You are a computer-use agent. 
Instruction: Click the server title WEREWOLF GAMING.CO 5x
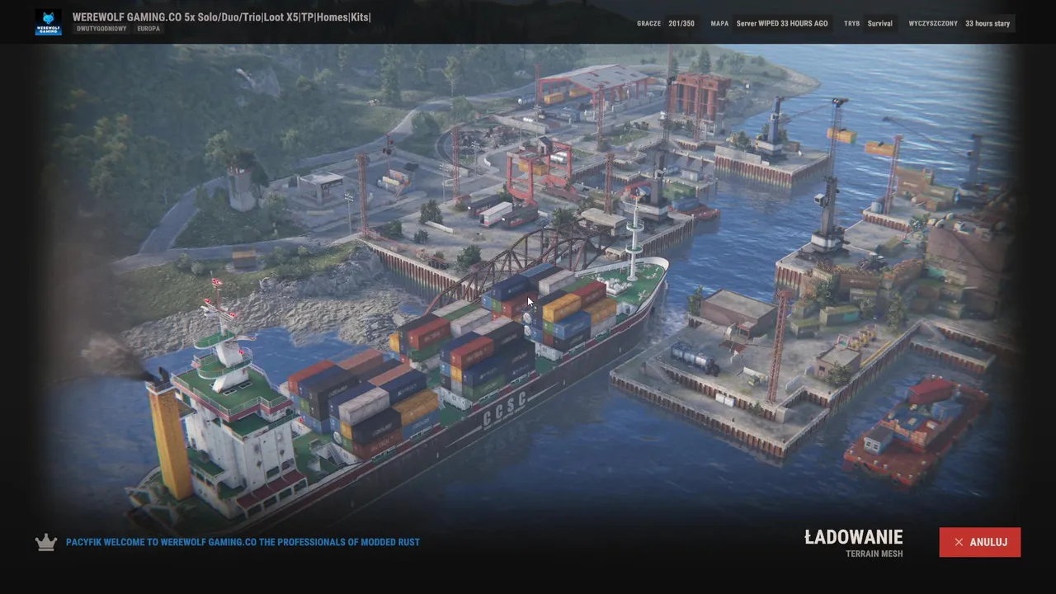(x=222, y=16)
